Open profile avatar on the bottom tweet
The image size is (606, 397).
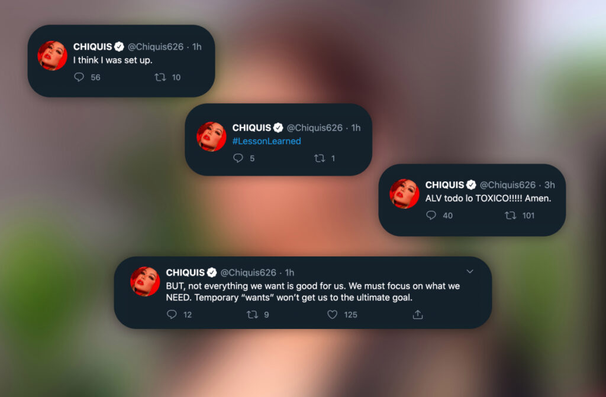(145, 282)
